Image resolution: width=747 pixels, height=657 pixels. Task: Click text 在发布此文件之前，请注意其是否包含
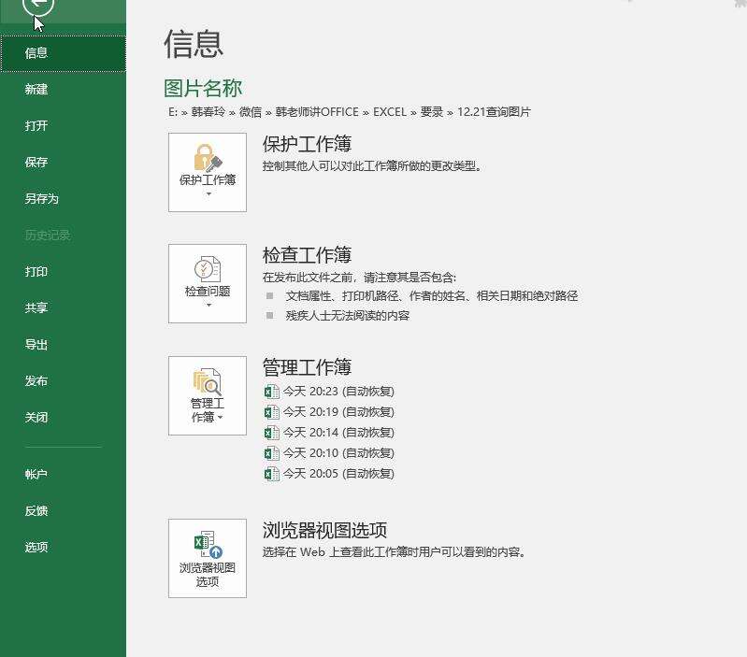[x=359, y=277]
